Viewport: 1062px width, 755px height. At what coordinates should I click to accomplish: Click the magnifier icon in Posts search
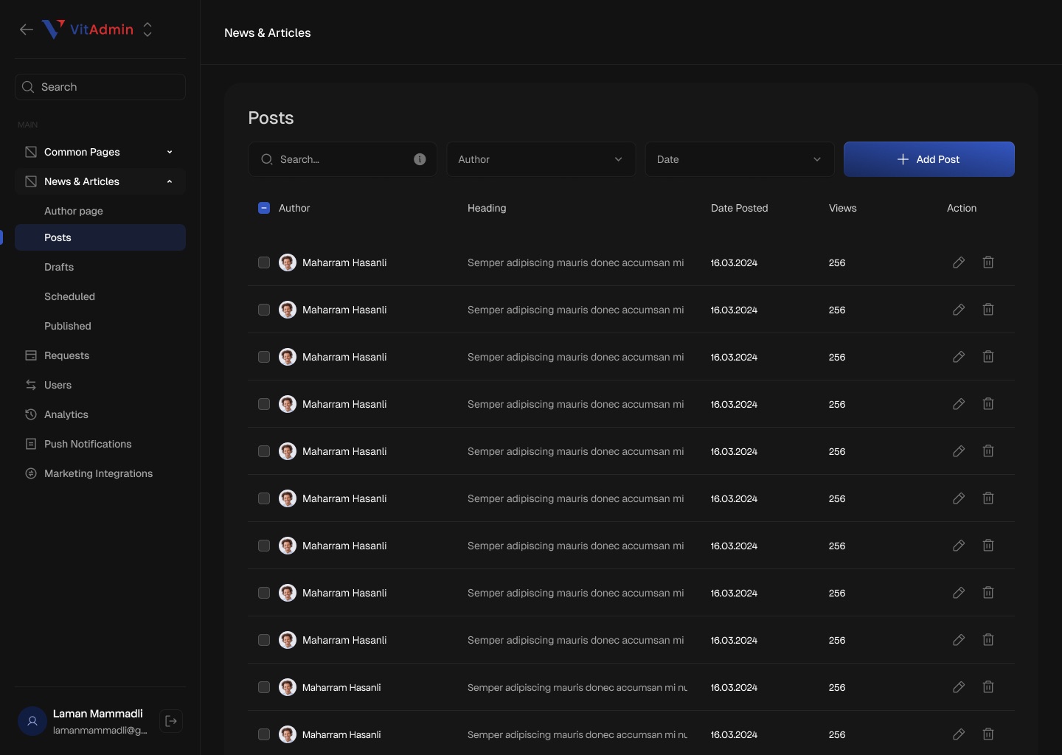point(267,159)
